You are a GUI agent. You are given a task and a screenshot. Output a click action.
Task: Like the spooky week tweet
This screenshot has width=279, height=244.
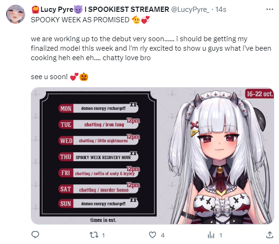pyautogui.click(x=153, y=235)
